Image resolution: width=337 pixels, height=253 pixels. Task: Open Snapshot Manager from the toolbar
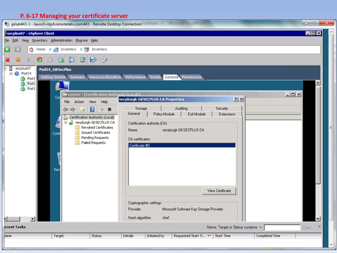click(x=72, y=60)
